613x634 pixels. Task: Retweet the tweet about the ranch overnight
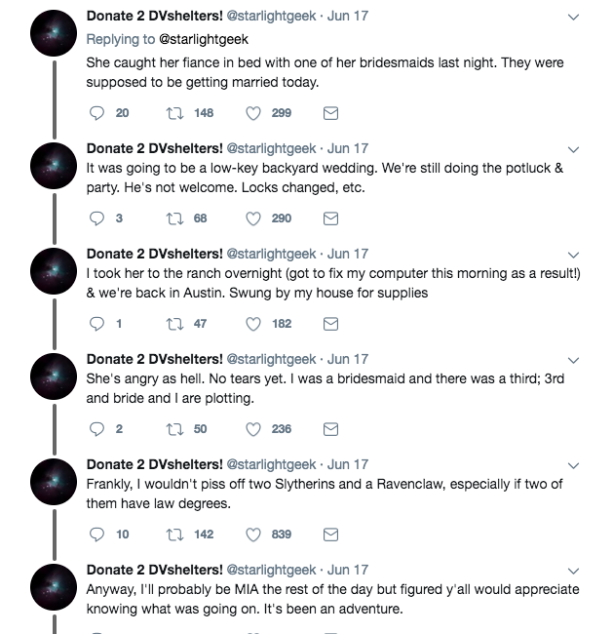click(175, 324)
